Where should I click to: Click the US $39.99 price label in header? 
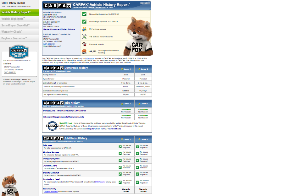click(x=145, y=3)
